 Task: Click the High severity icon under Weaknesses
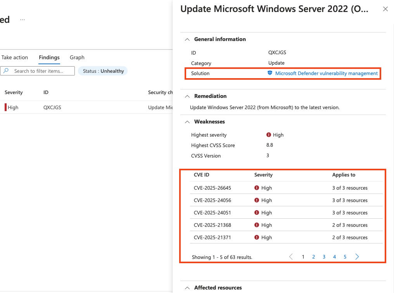pos(268,135)
